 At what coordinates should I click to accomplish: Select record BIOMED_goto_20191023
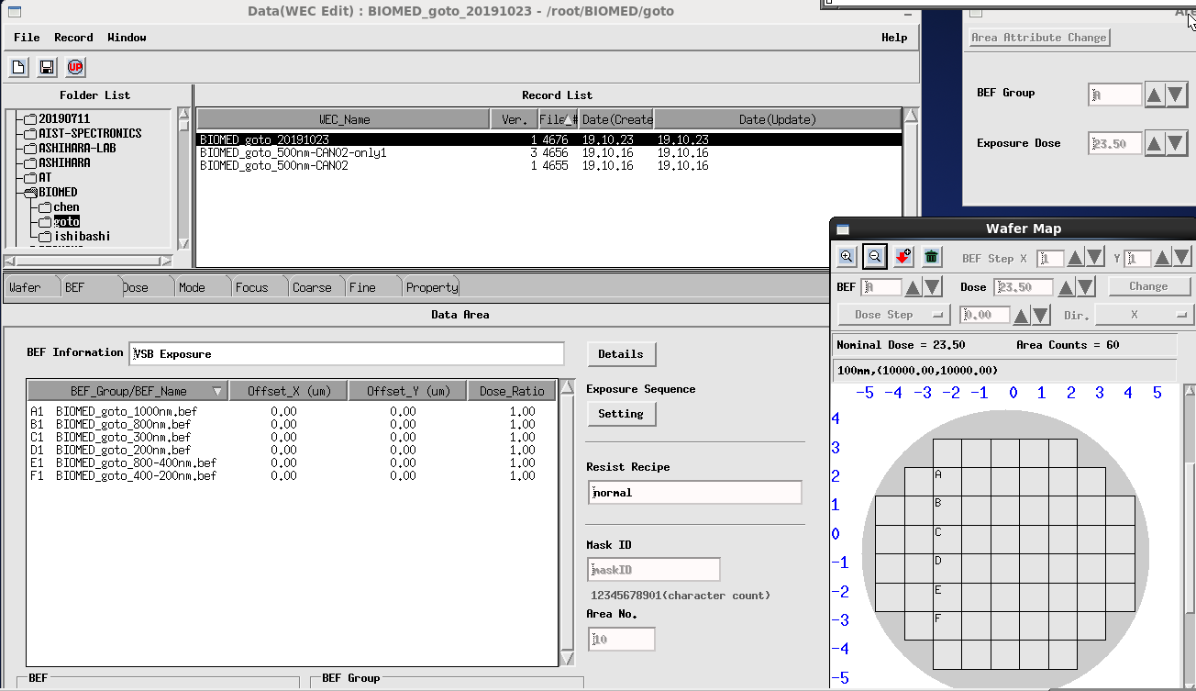pyautogui.click(x=548, y=140)
